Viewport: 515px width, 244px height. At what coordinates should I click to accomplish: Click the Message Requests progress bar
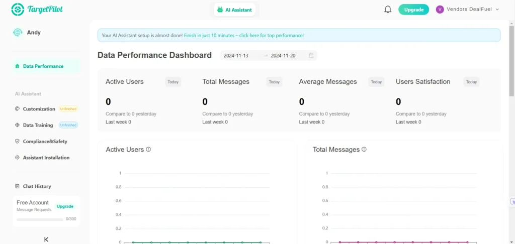pos(40,219)
